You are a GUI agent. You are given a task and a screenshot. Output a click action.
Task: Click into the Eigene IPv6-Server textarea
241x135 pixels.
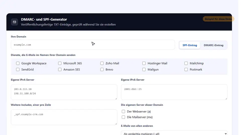(174, 92)
